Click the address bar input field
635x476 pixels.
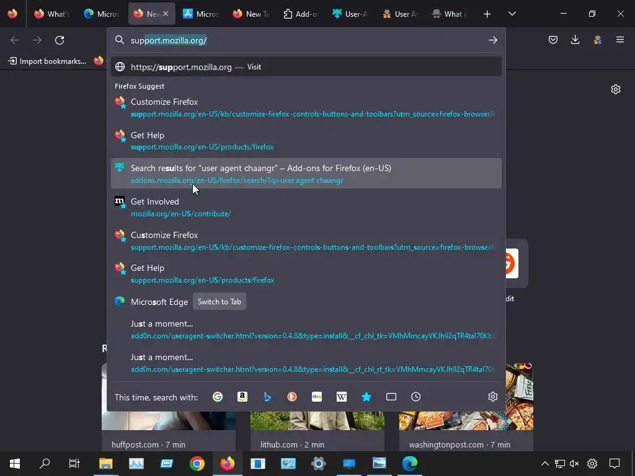tap(306, 40)
